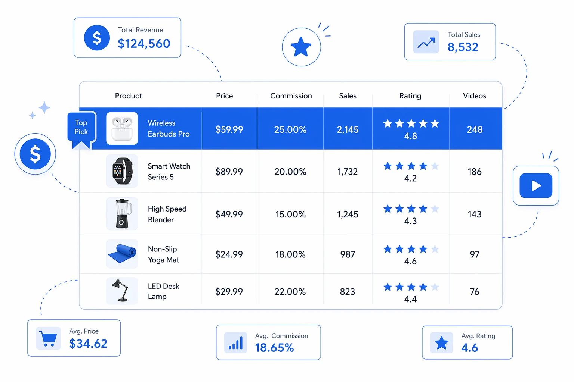Click the $49.99 price cell
574x382 pixels.
(229, 214)
